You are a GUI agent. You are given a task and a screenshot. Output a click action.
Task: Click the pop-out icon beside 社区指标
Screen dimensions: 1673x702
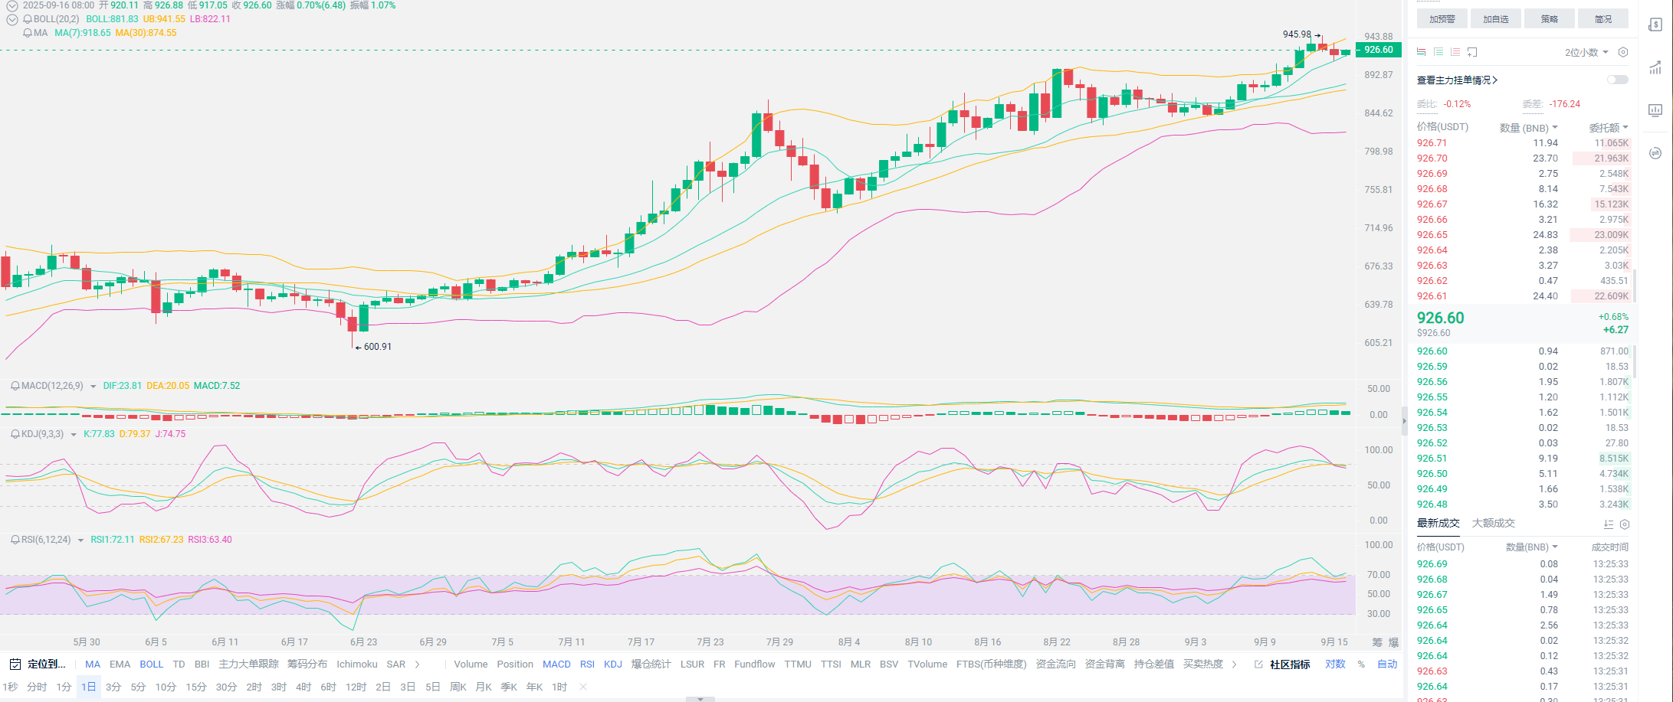point(1258,664)
